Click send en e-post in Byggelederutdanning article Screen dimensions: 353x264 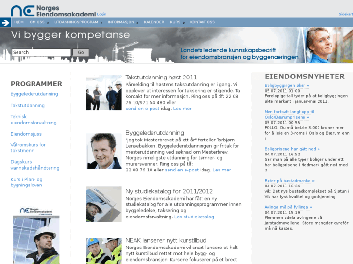click(182, 170)
